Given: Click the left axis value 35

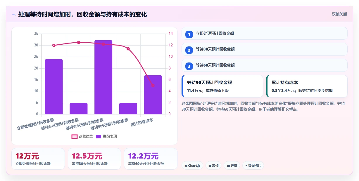Looking at the screenshot, I should 36,34.
